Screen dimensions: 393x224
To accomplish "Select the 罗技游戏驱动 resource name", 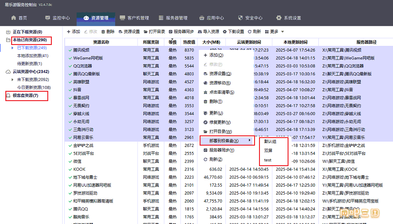I will 85,193.
